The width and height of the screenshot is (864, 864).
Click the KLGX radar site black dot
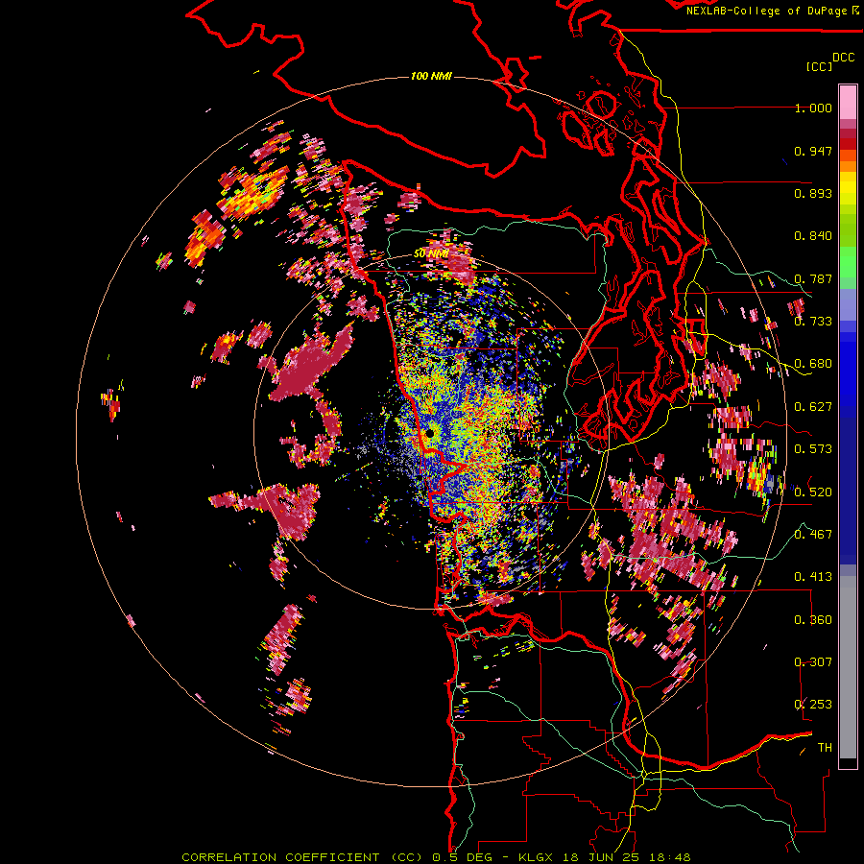click(x=430, y=434)
